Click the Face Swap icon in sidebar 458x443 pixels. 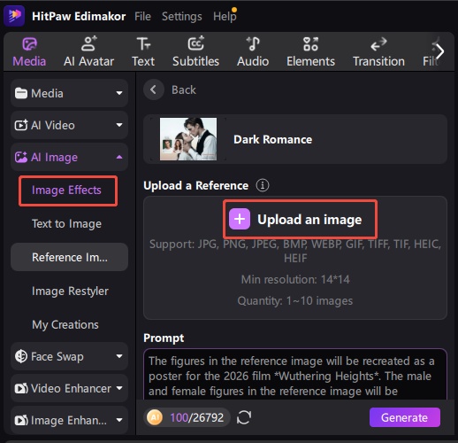click(21, 356)
